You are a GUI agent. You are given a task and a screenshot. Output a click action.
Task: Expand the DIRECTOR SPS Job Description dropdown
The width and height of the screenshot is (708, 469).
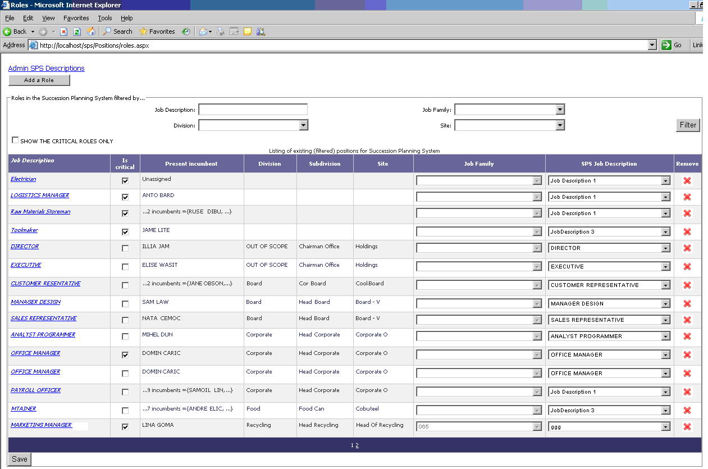(665, 248)
